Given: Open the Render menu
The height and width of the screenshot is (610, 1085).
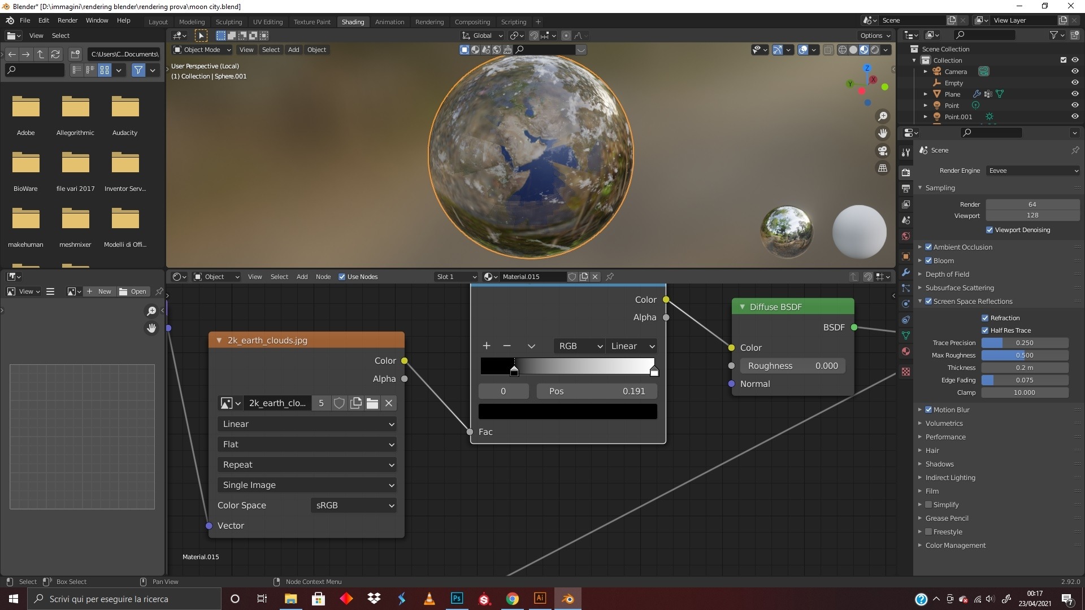Looking at the screenshot, I should coord(67,20).
